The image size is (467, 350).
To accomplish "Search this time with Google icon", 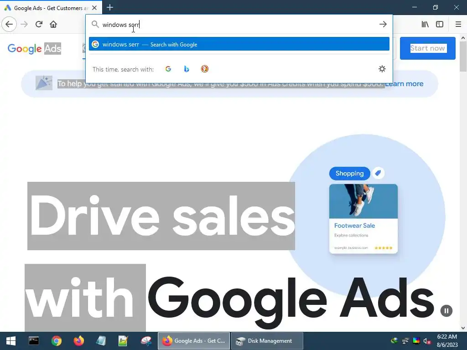I will point(168,69).
